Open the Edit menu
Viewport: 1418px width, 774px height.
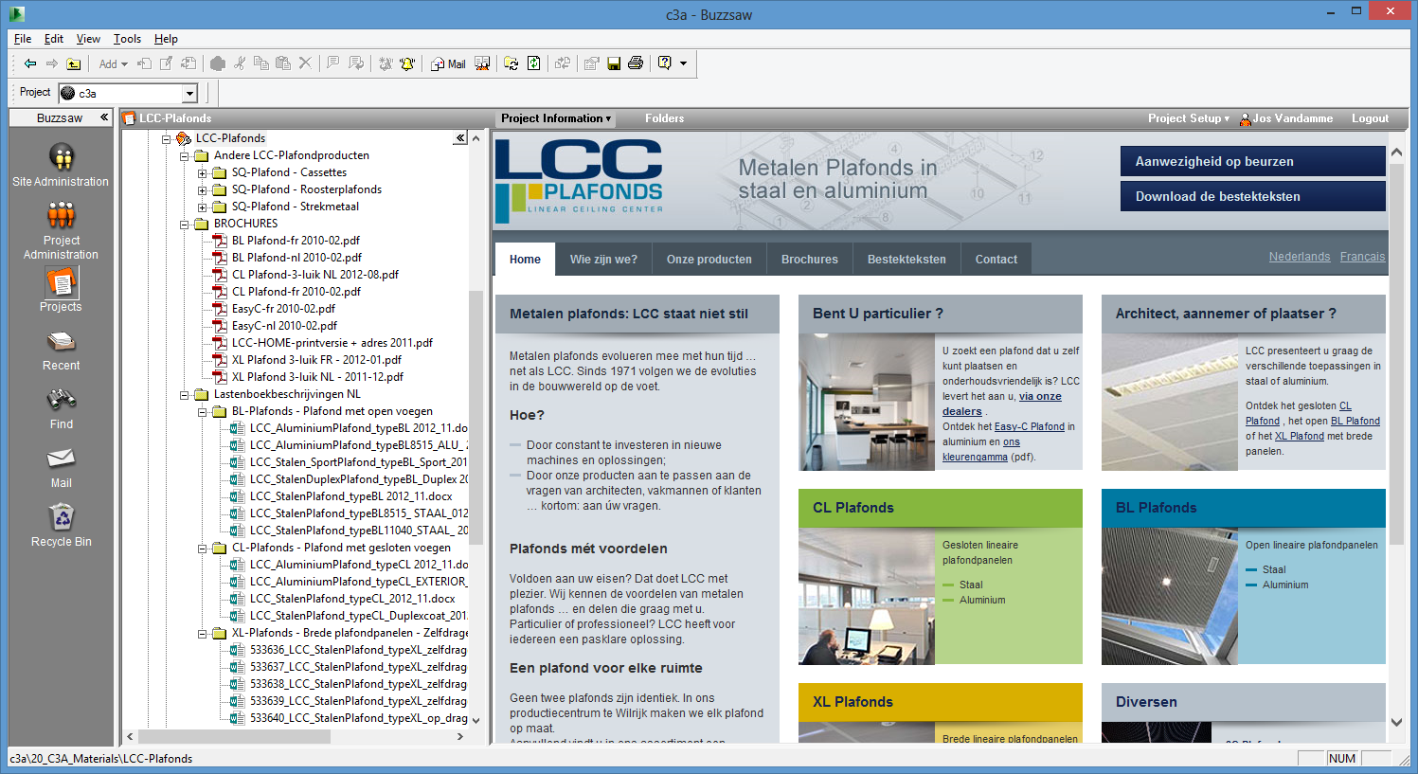pos(54,39)
